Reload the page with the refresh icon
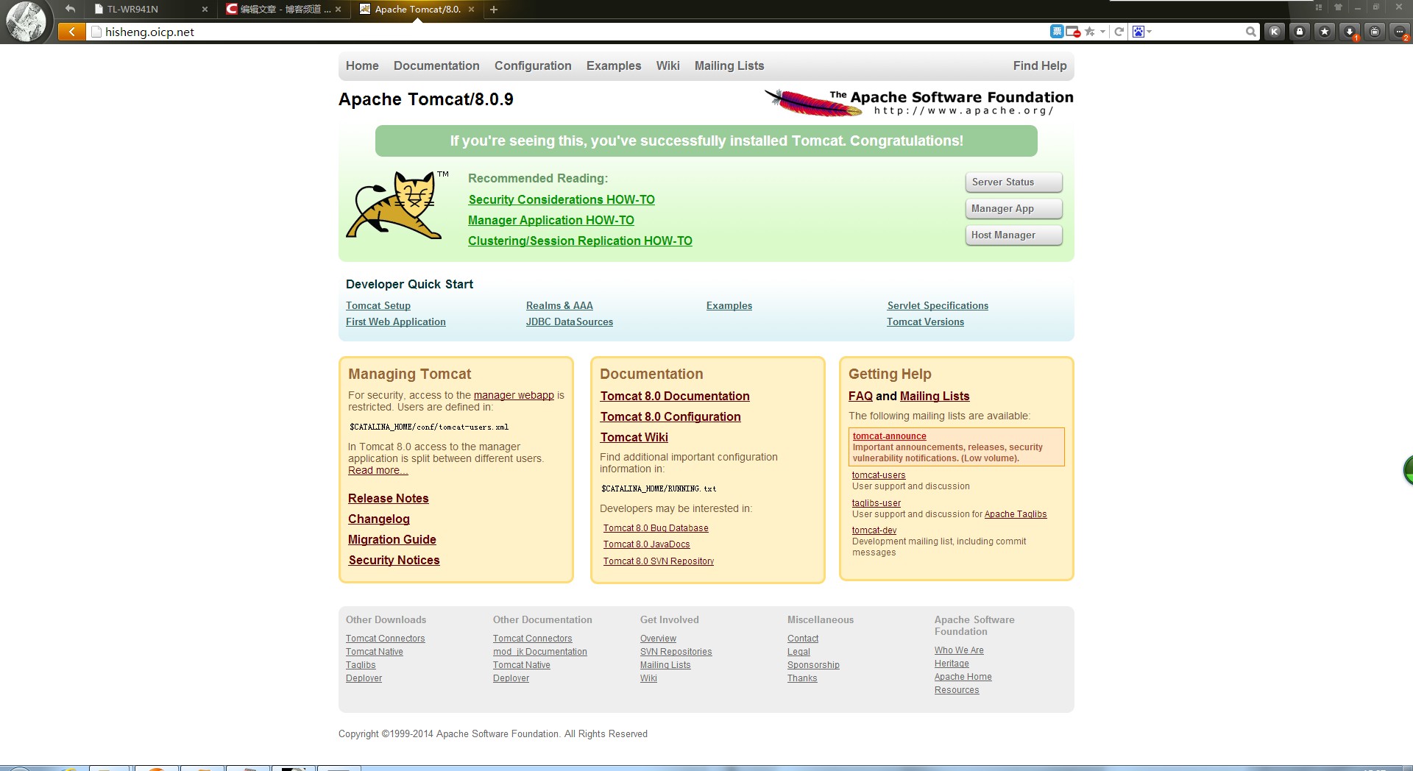This screenshot has width=1413, height=771. [1119, 32]
